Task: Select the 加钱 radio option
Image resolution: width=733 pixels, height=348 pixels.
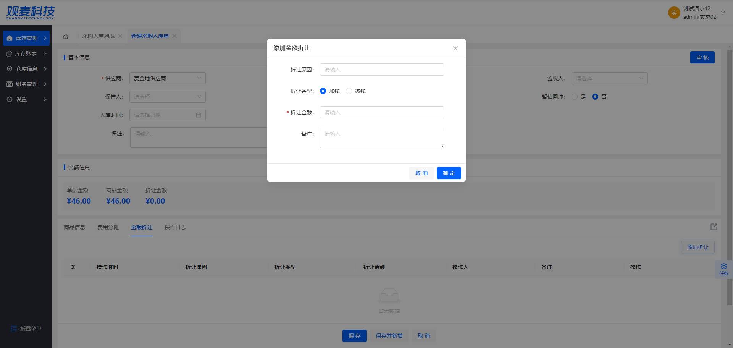Action: click(323, 91)
